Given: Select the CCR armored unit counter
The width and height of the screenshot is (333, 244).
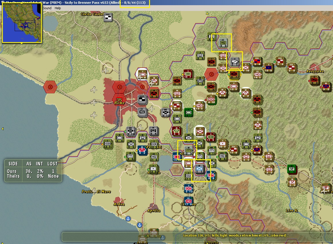Looking at the screenshot, I should [x=154, y=144].
